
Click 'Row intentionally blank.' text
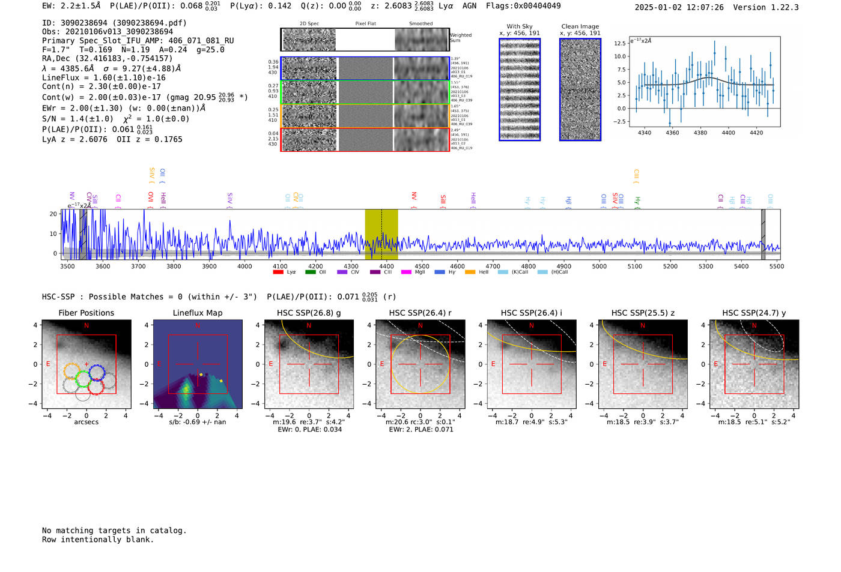click(x=98, y=540)
